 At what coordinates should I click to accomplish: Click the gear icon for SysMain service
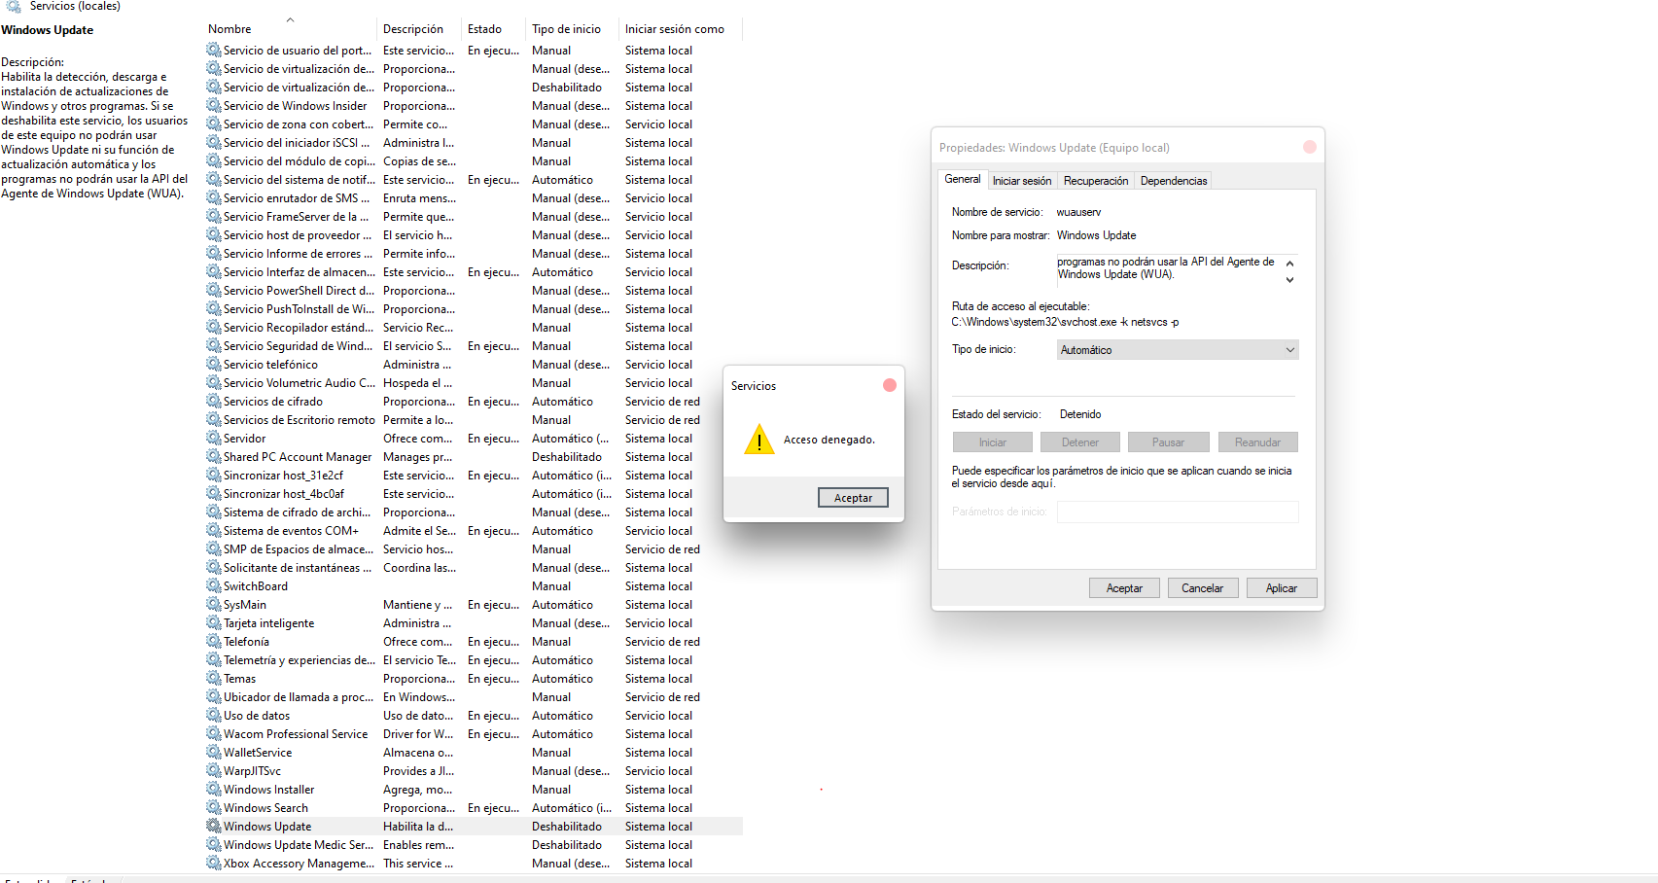pos(214,604)
